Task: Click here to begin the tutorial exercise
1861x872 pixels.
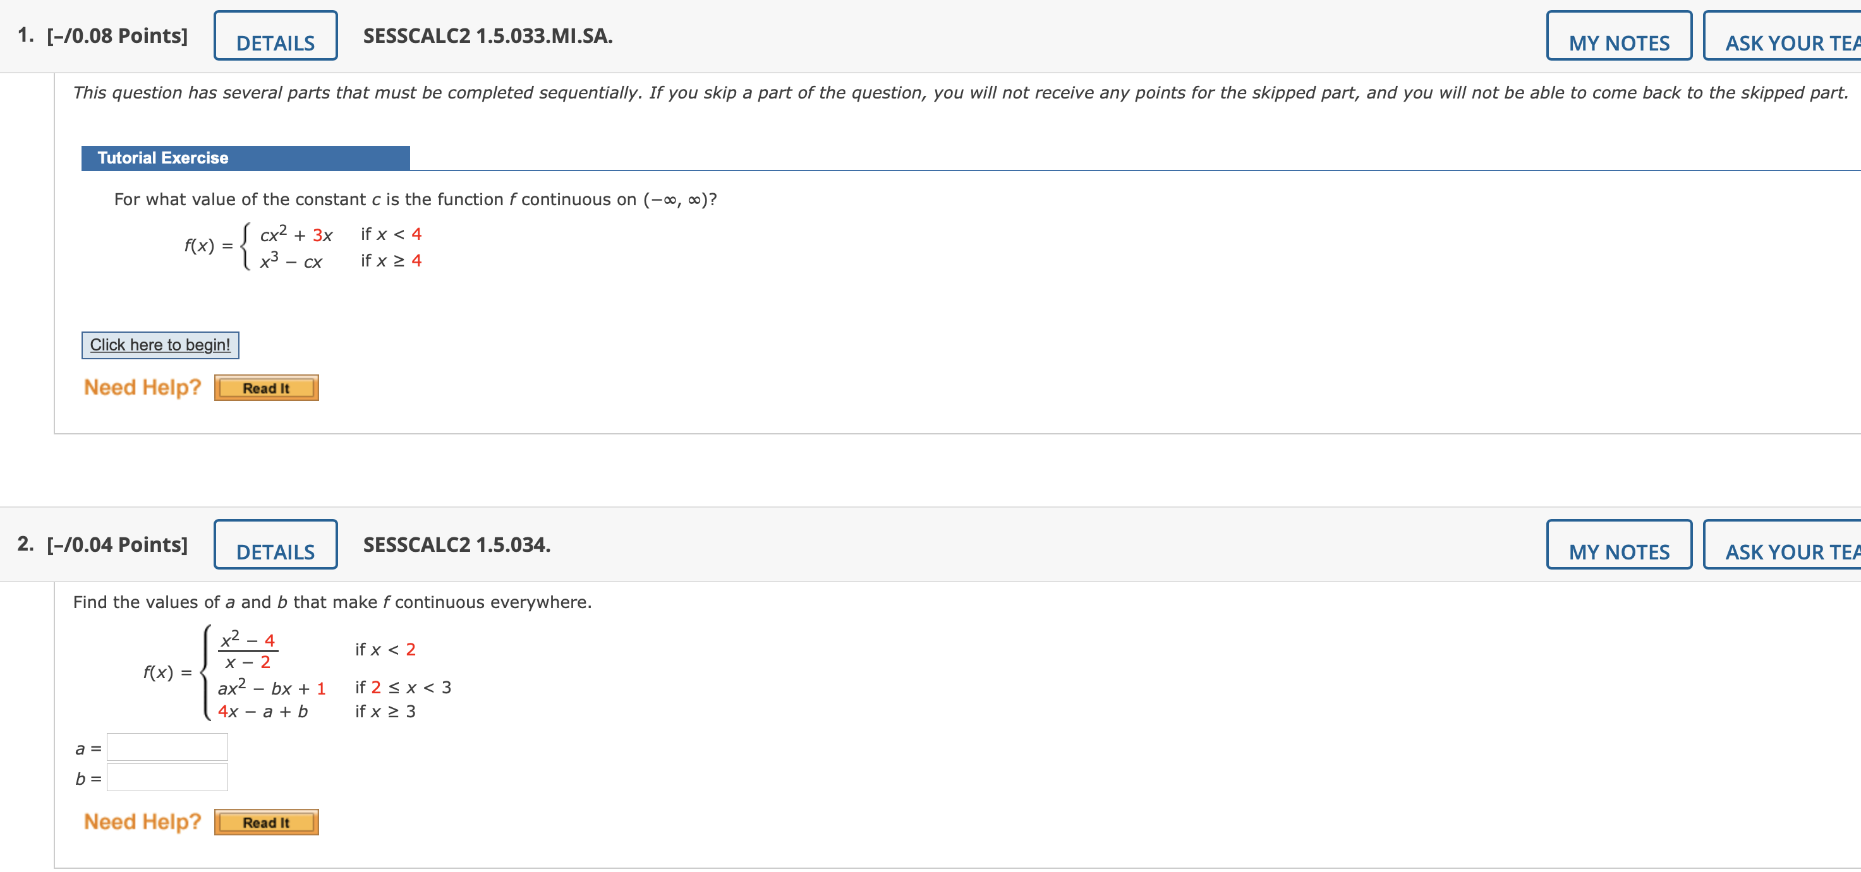Action: point(160,344)
